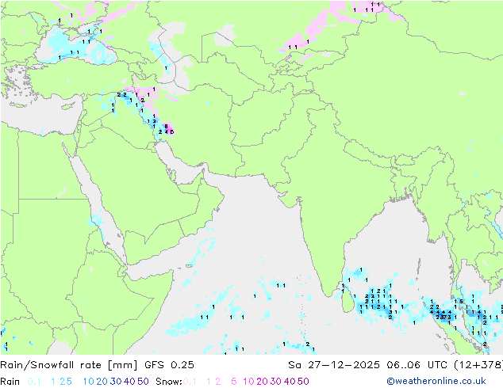Click the 20 value in the Snow legend
This screenshot has width=503, height=388.
tap(262, 382)
